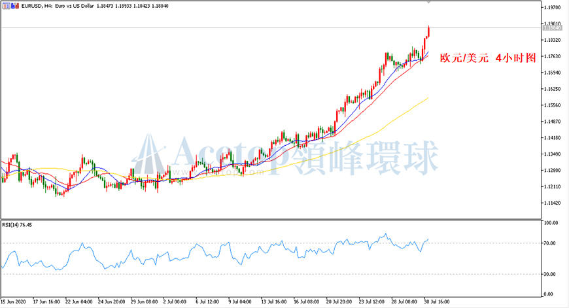Click the 9 Jul 04:00 time label
This screenshot has width=569, height=308.
[x=240, y=301]
